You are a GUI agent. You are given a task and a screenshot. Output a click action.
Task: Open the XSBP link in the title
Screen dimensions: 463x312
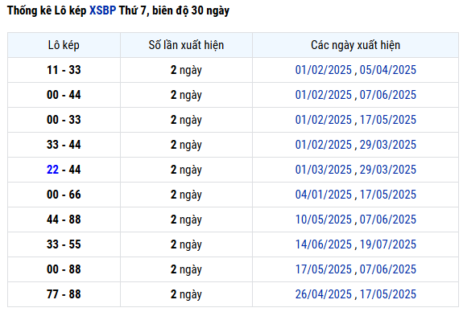tap(102, 10)
